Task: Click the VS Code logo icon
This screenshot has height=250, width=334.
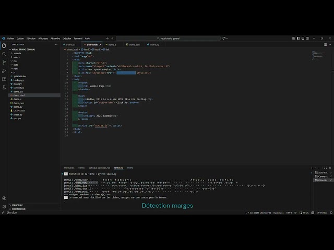Action: (x=3, y=39)
